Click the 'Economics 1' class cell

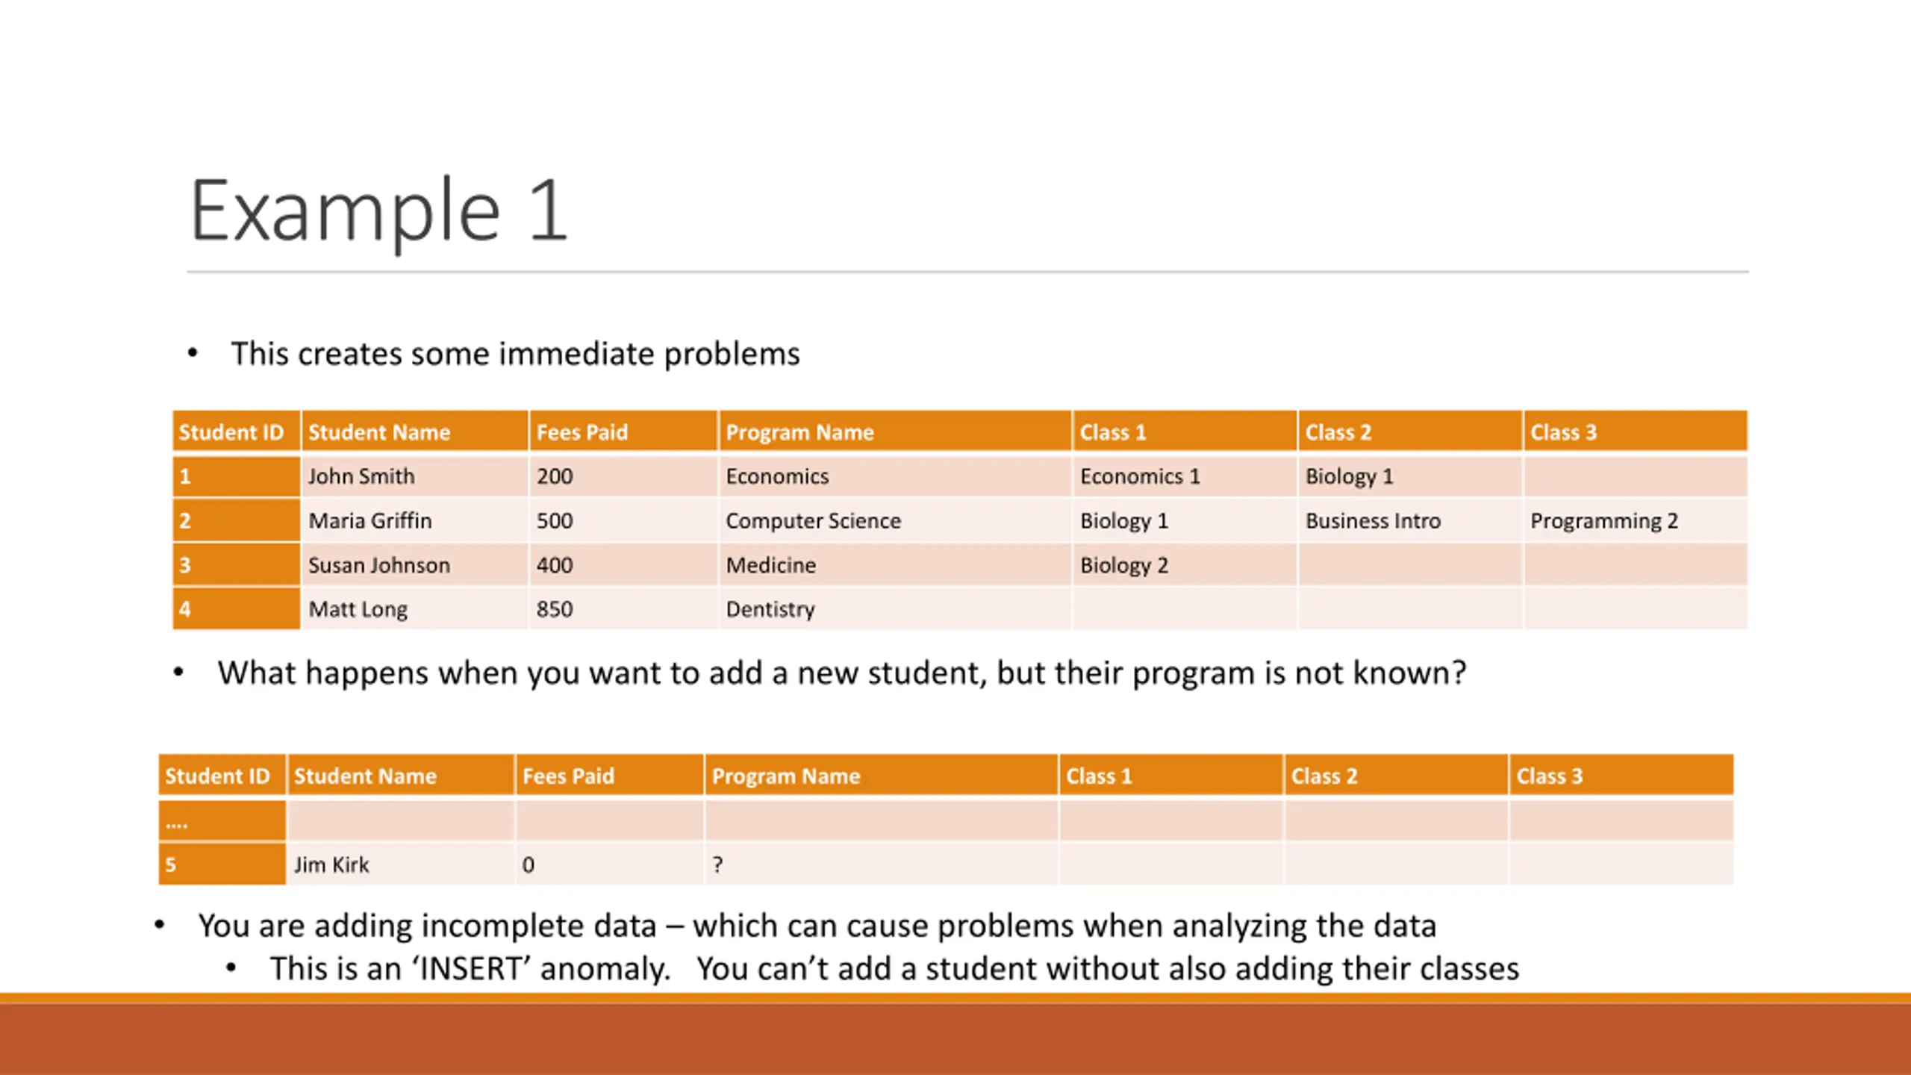(1185, 476)
